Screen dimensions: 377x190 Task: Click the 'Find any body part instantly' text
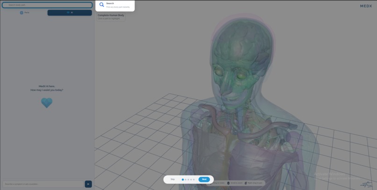[x=118, y=7]
